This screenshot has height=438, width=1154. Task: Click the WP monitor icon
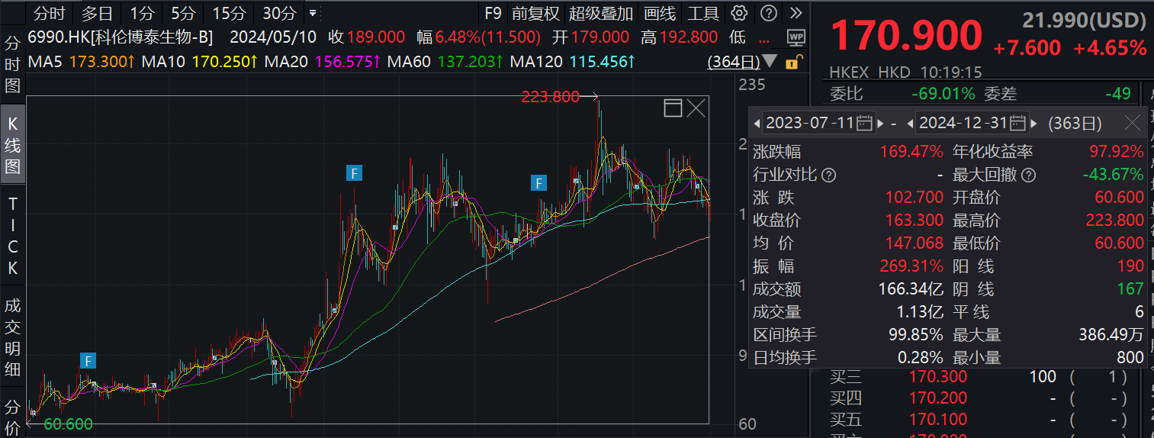point(796,37)
